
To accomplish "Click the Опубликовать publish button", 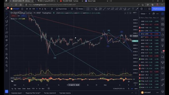I will click(158, 9).
